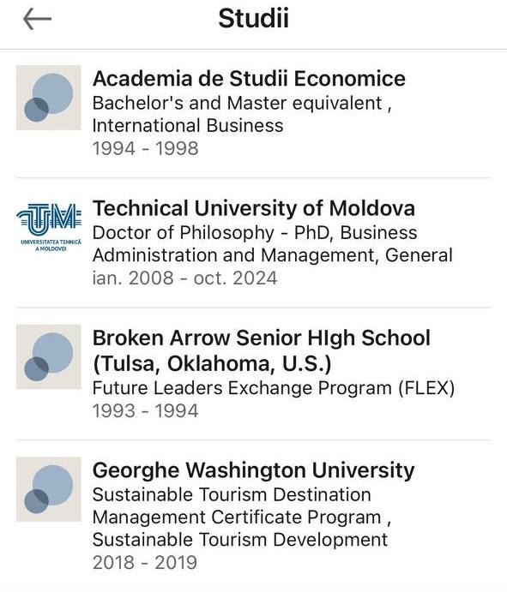Open Academia de Studii Economice placeholder logo
Viewport: 507px width, 592px height.
pos(48,98)
